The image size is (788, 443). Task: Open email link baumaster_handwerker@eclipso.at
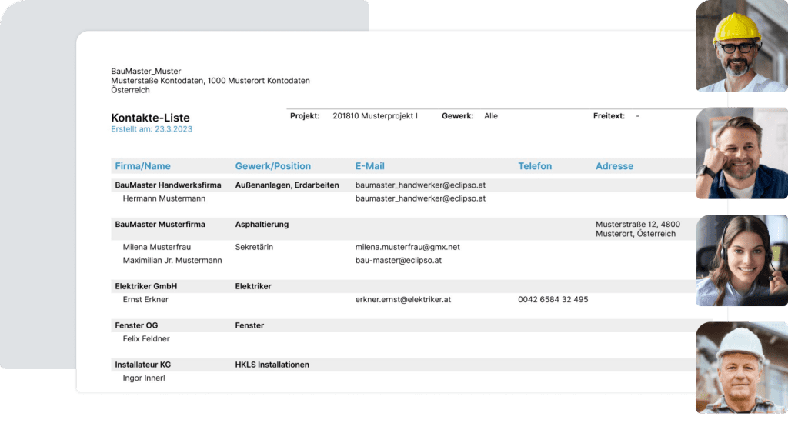pyautogui.click(x=419, y=184)
